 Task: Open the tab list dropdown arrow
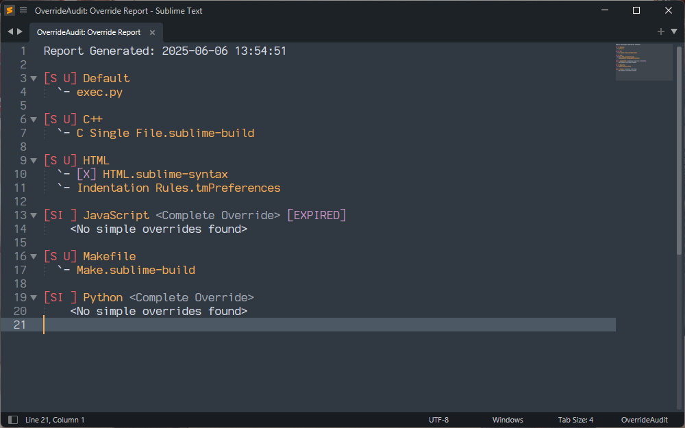tap(674, 32)
